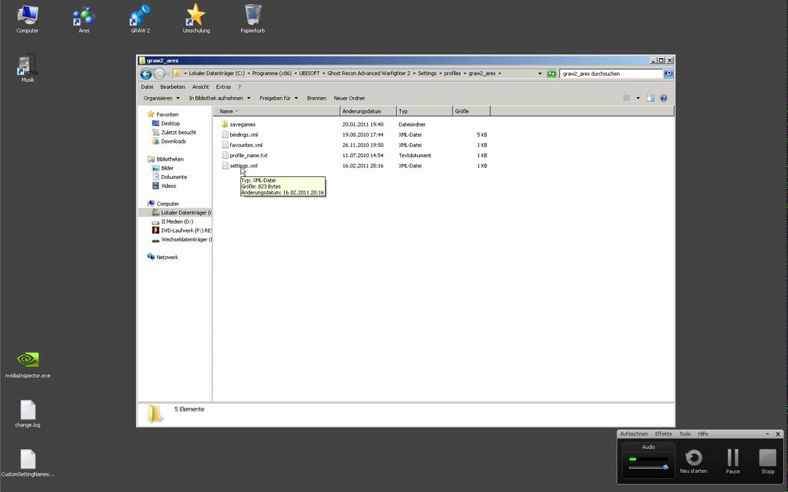Screen dimensions: 788x492
Task: Open the Ansicht menu
Action: [x=200, y=87]
